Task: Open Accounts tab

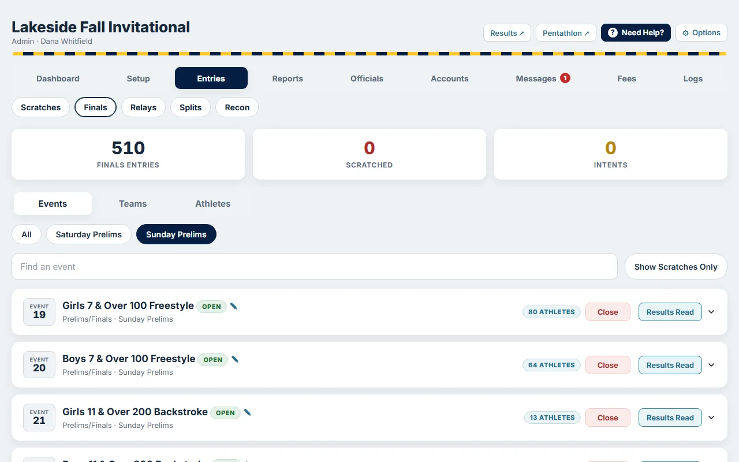Action: (x=449, y=79)
